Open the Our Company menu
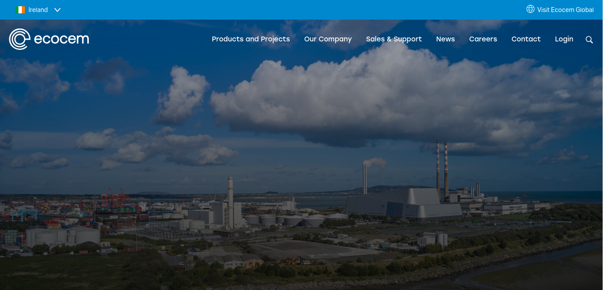The image size is (608, 290). point(328,39)
